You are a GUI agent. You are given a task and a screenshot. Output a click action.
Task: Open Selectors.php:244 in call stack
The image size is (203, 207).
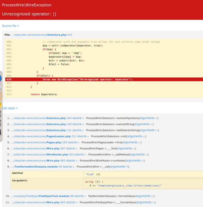point(41,118)
